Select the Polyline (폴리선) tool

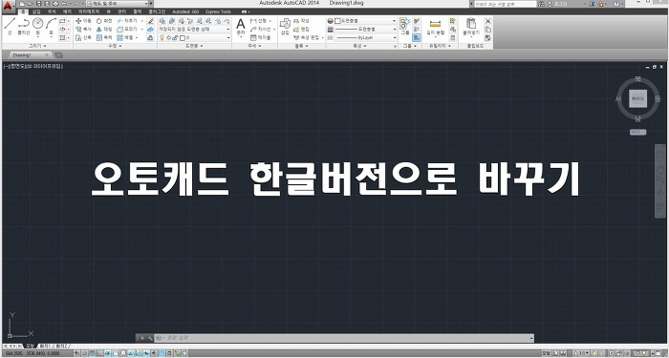[x=24, y=27]
